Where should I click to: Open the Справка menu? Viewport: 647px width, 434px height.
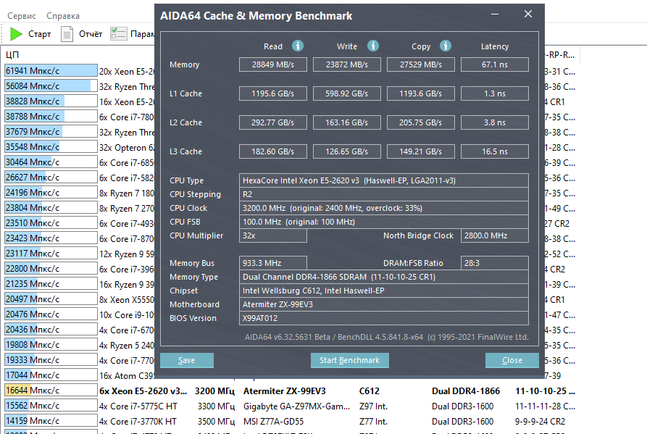[63, 16]
